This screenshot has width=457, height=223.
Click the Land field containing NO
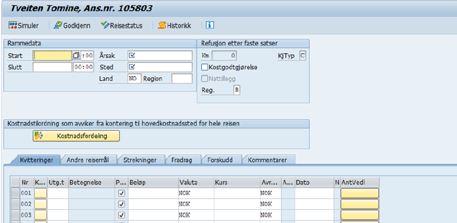pyautogui.click(x=134, y=79)
